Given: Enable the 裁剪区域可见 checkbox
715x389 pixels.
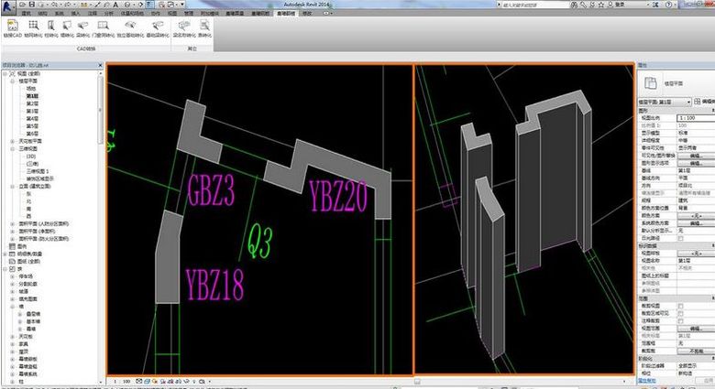Looking at the screenshot, I should 679,311.
